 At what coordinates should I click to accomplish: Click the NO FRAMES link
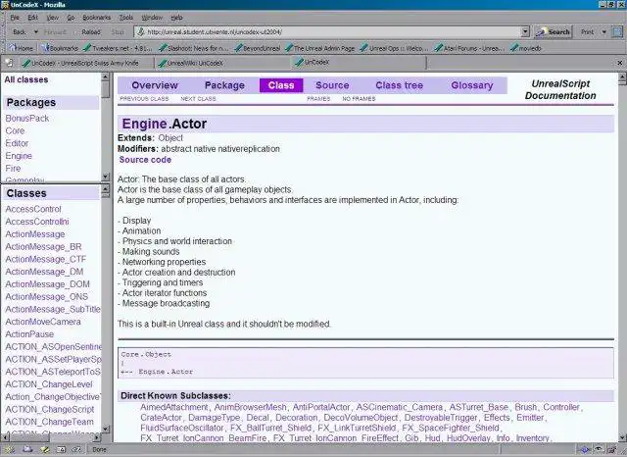pyautogui.click(x=360, y=99)
